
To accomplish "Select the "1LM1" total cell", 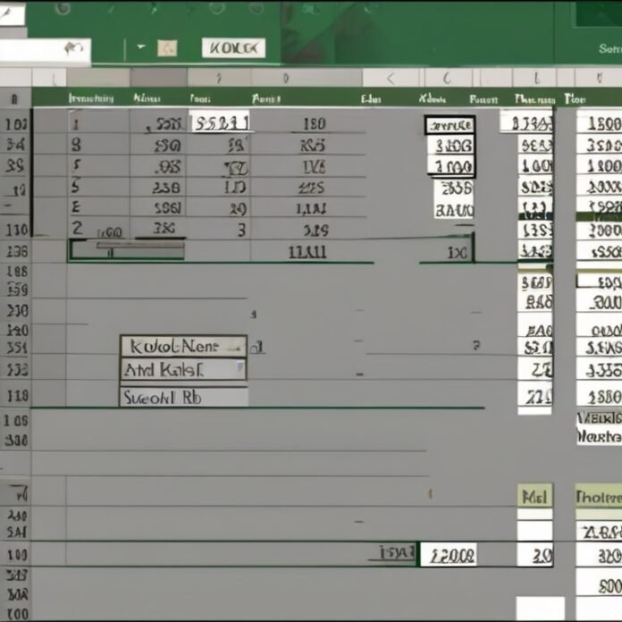I will pos(307,252).
